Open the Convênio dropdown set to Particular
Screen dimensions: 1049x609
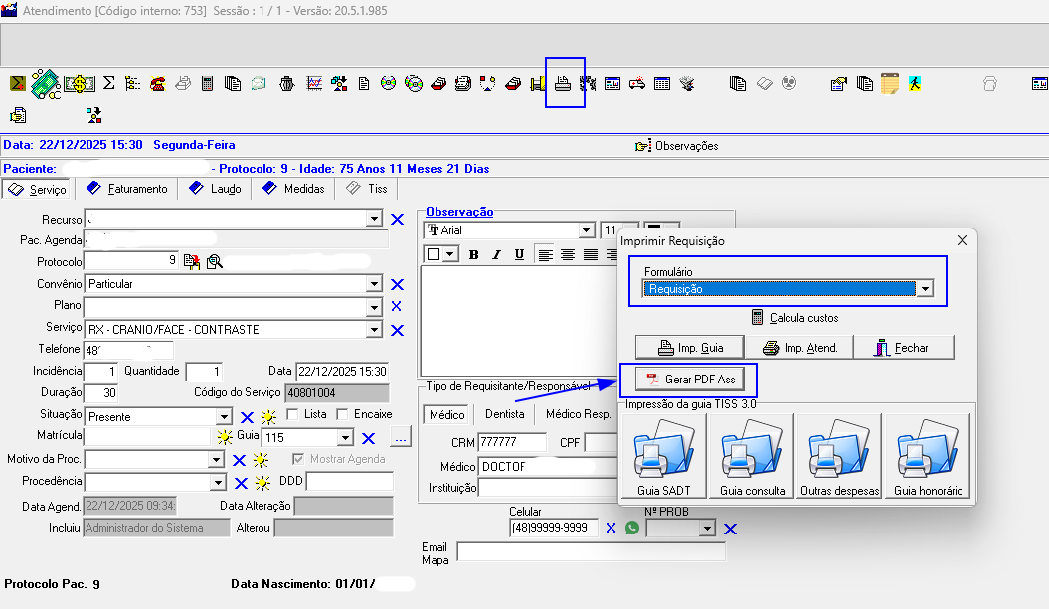(x=374, y=284)
